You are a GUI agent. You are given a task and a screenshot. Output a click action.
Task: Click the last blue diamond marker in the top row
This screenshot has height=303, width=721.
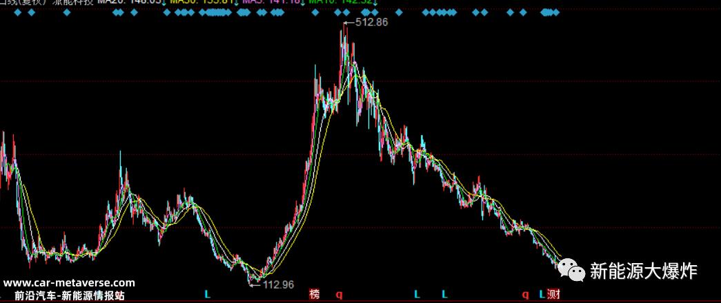click(556, 13)
